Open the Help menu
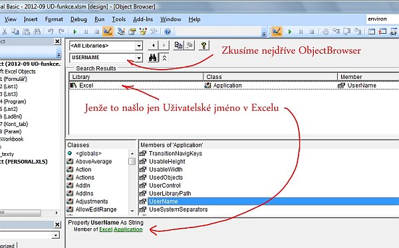 (x=194, y=19)
